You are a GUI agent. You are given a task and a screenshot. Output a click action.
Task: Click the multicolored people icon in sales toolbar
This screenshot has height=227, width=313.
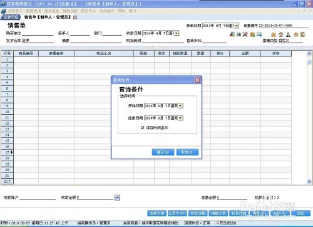point(232,34)
